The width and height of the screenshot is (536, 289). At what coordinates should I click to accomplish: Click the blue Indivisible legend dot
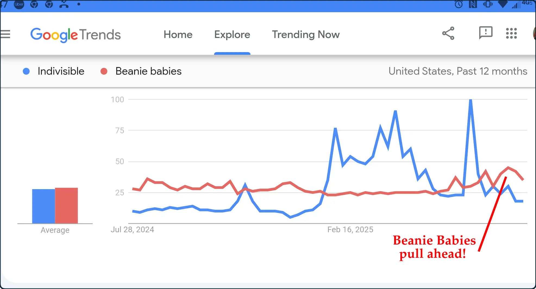click(x=26, y=71)
